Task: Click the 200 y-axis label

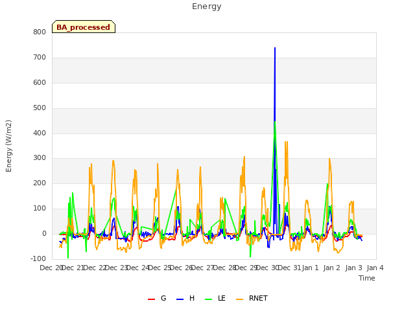Action: pyautogui.click(x=40, y=183)
